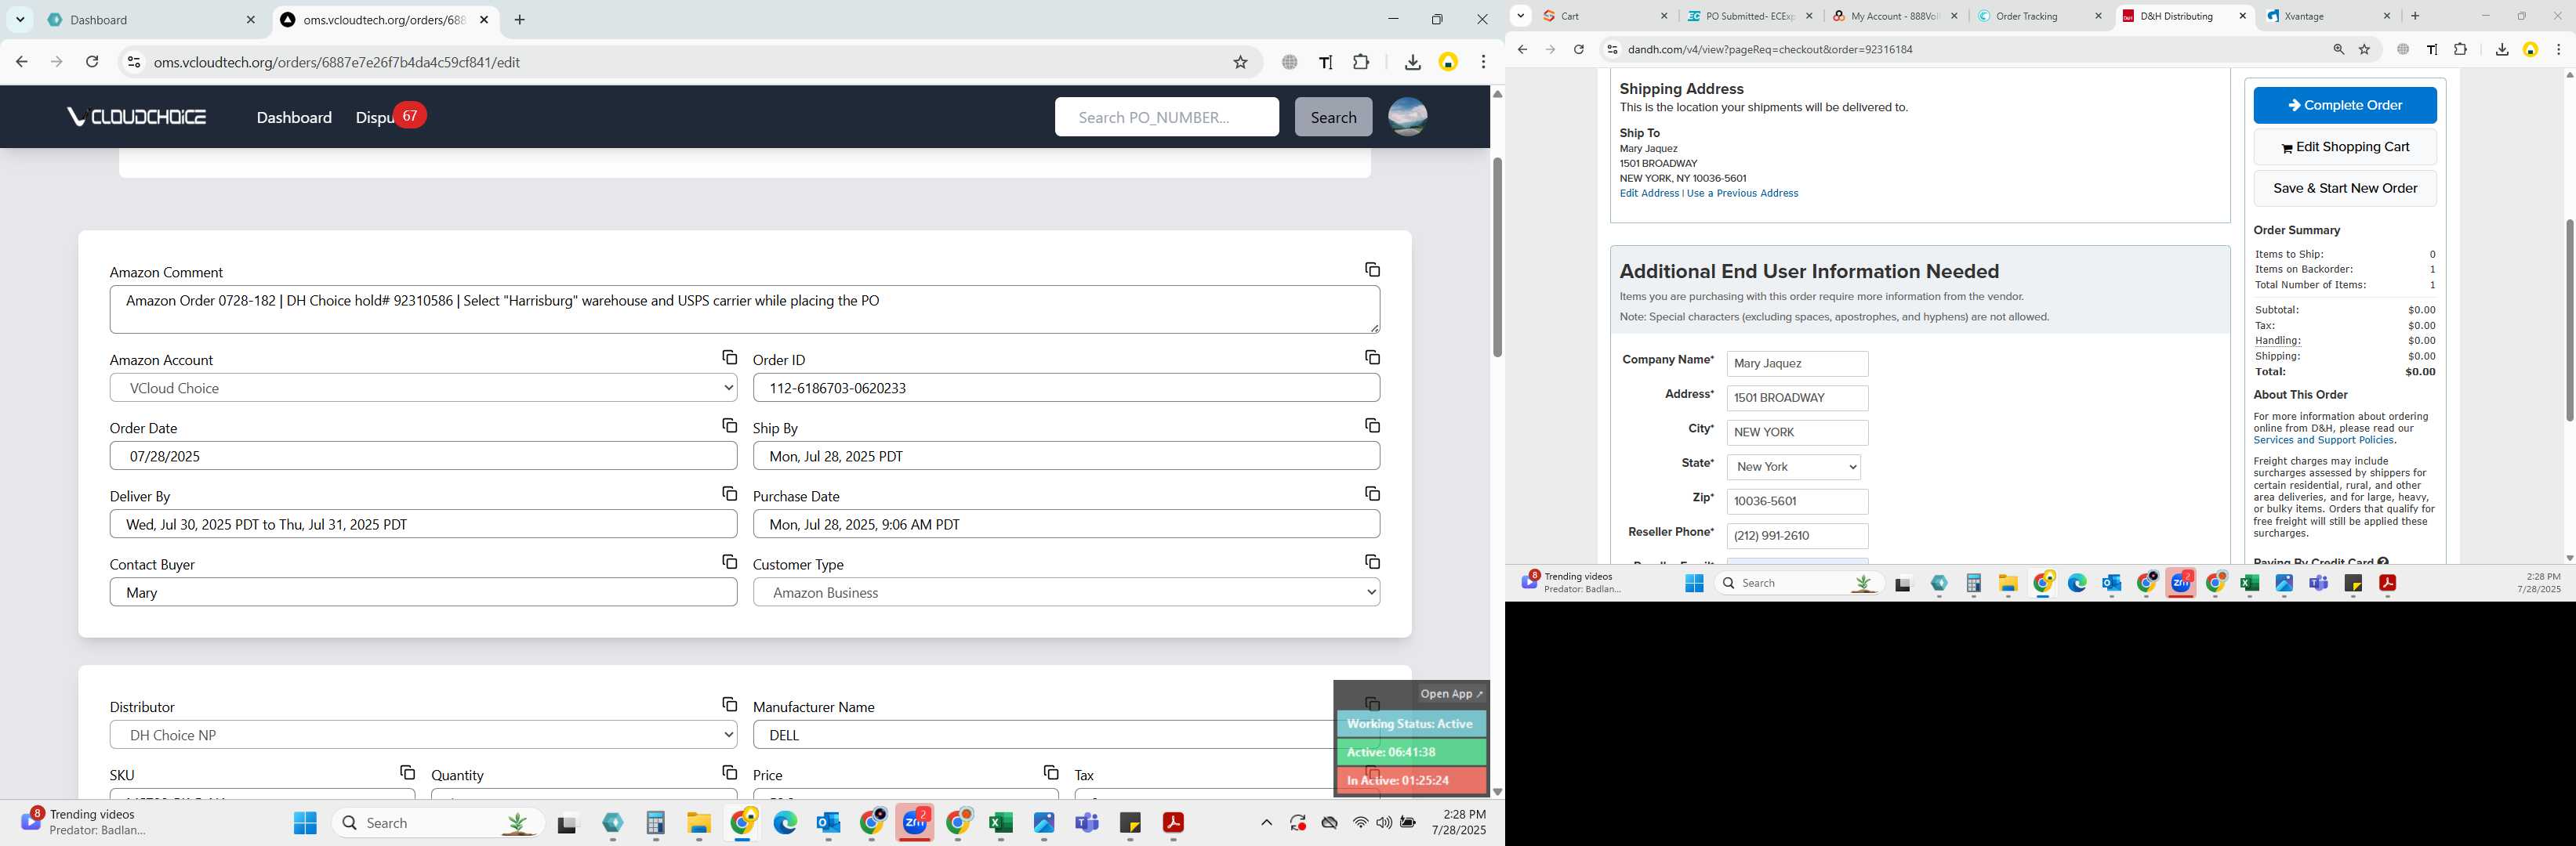The height and width of the screenshot is (846, 2576).
Task: Open tab search arrow beside the Cart tab
Action: pos(1520,16)
